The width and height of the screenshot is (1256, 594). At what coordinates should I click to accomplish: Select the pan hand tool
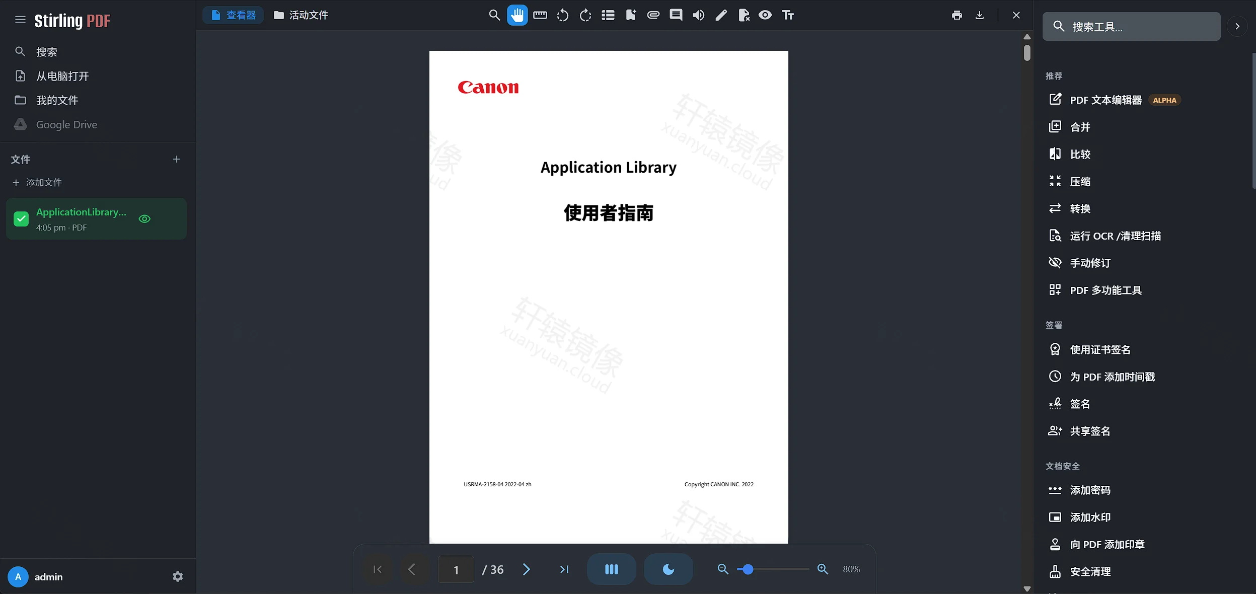pyautogui.click(x=517, y=15)
